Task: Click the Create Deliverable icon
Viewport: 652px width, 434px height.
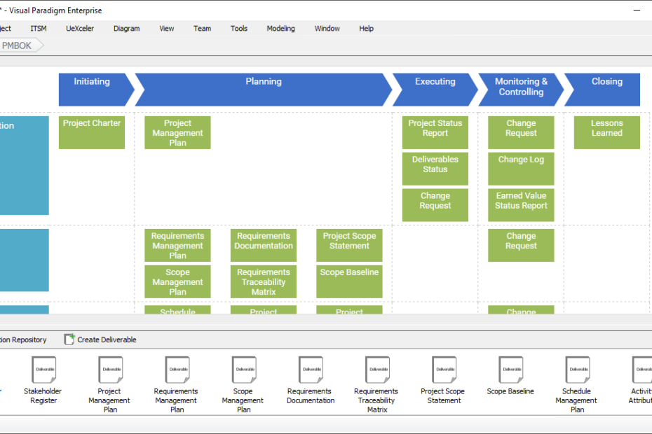Action: 69,339
